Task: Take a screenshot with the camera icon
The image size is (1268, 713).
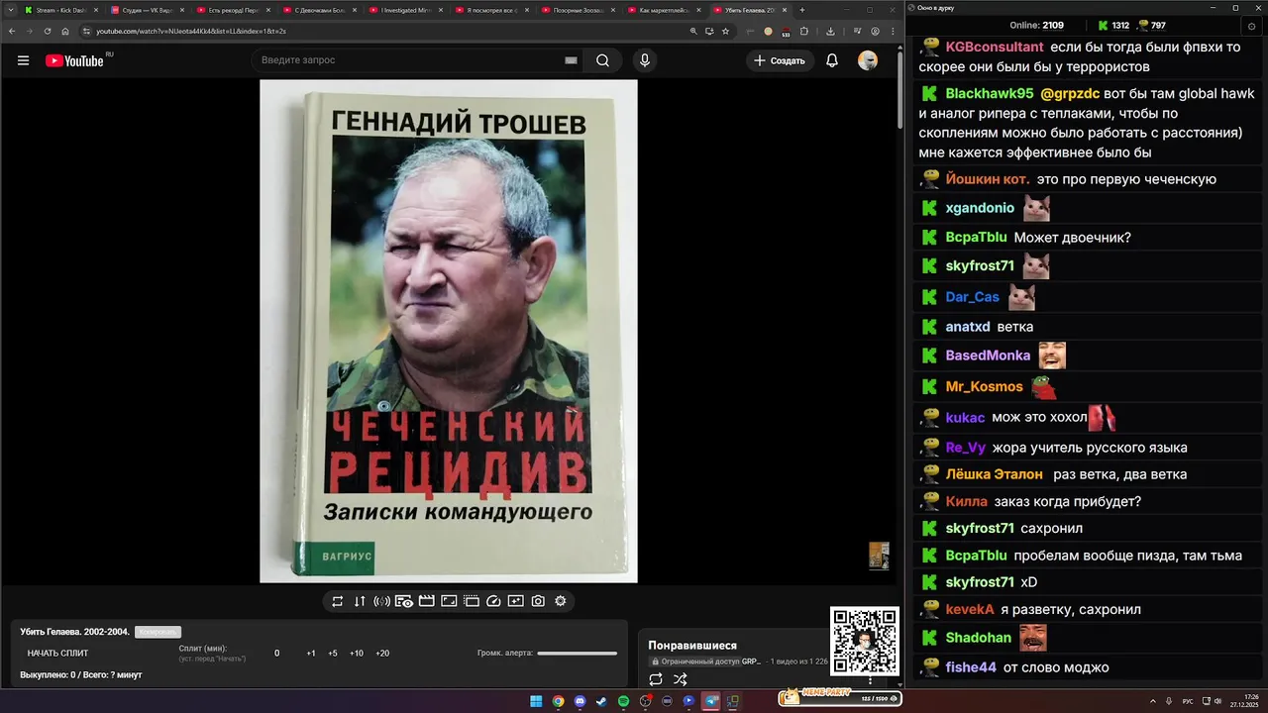Action: point(538,601)
